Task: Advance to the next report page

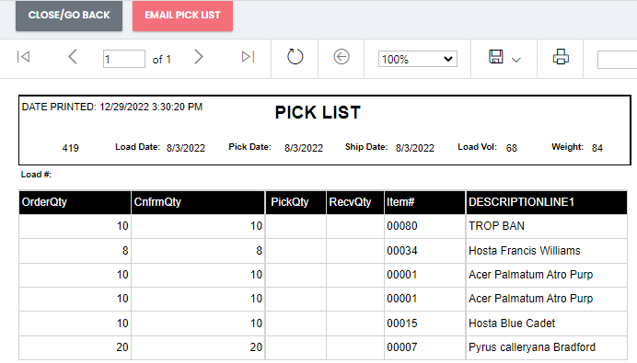Action: (x=198, y=57)
